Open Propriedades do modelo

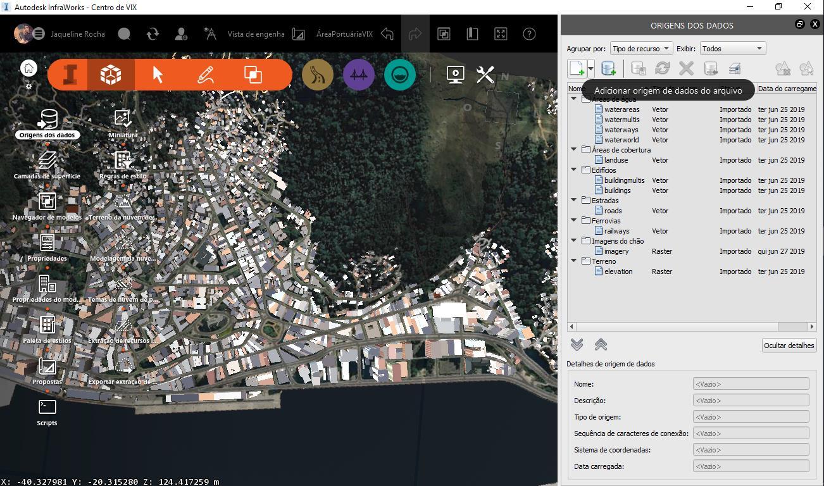(47, 283)
